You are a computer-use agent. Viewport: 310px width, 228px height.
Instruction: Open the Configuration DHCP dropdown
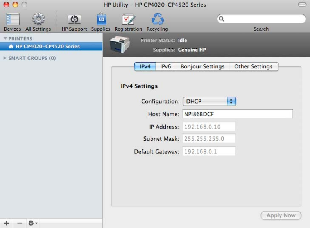coord(210,101)
